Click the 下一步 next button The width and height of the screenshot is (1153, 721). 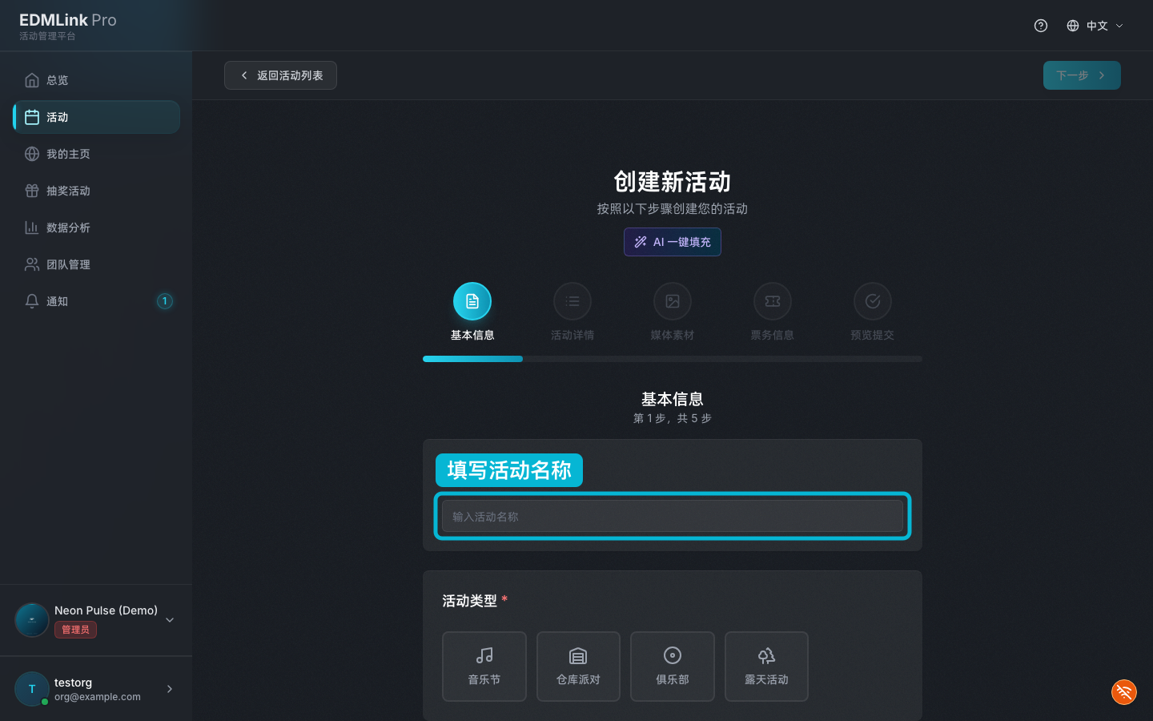1082,75
